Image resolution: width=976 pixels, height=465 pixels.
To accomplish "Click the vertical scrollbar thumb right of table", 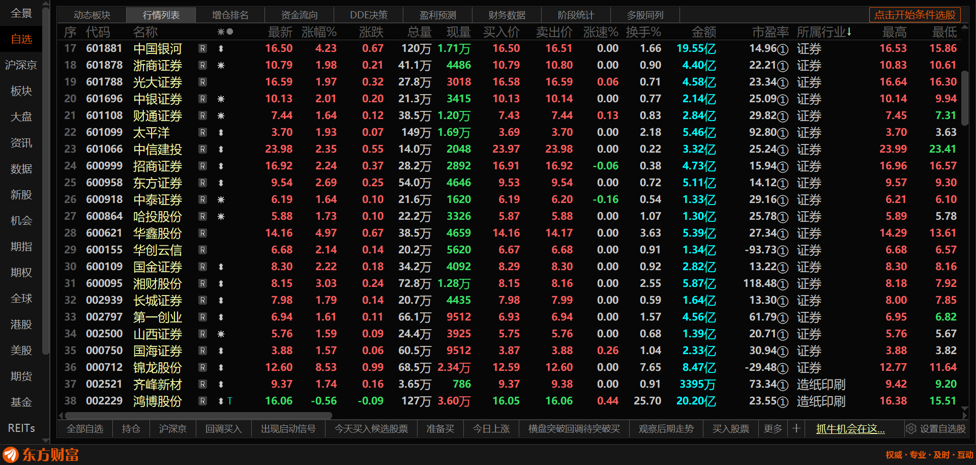I will 965,98.
